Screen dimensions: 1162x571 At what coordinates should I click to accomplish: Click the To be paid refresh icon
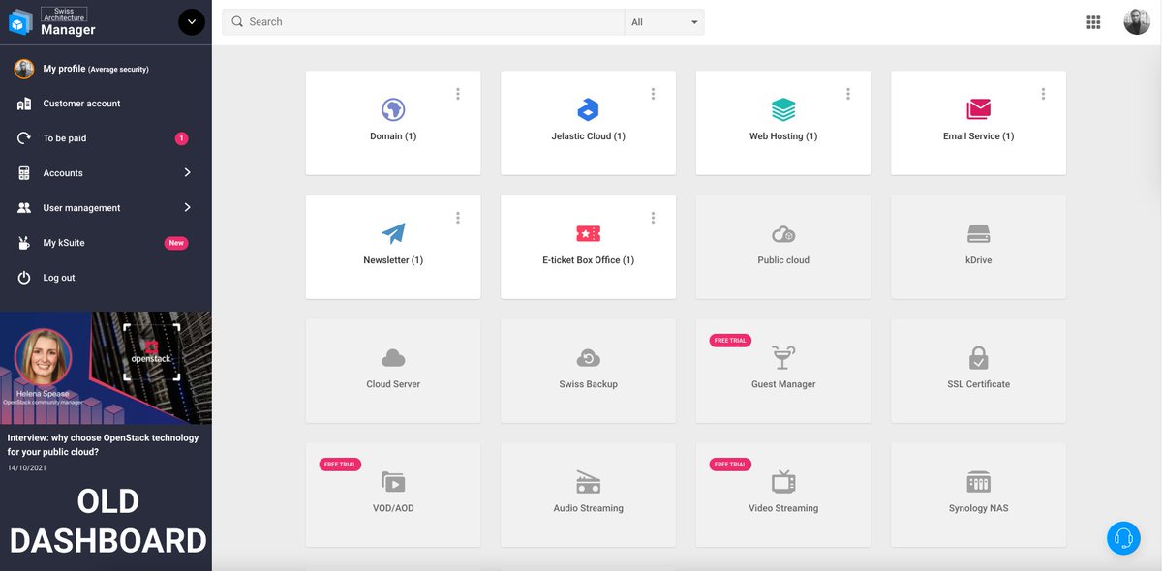coord(24,138)
